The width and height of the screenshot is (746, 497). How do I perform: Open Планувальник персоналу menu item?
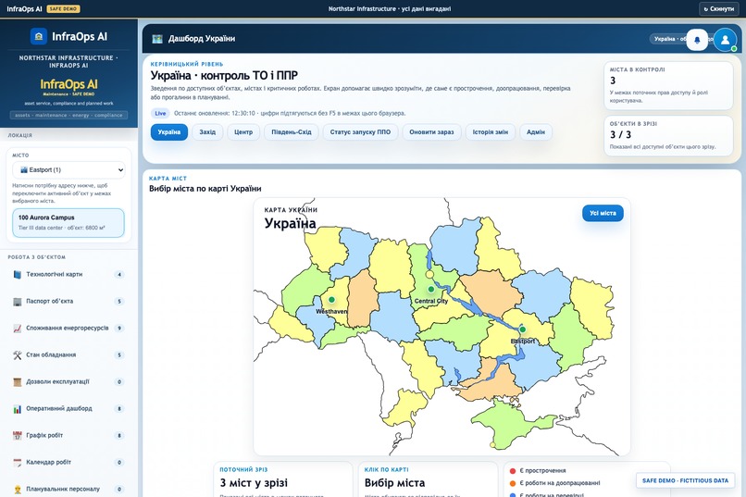68,489
